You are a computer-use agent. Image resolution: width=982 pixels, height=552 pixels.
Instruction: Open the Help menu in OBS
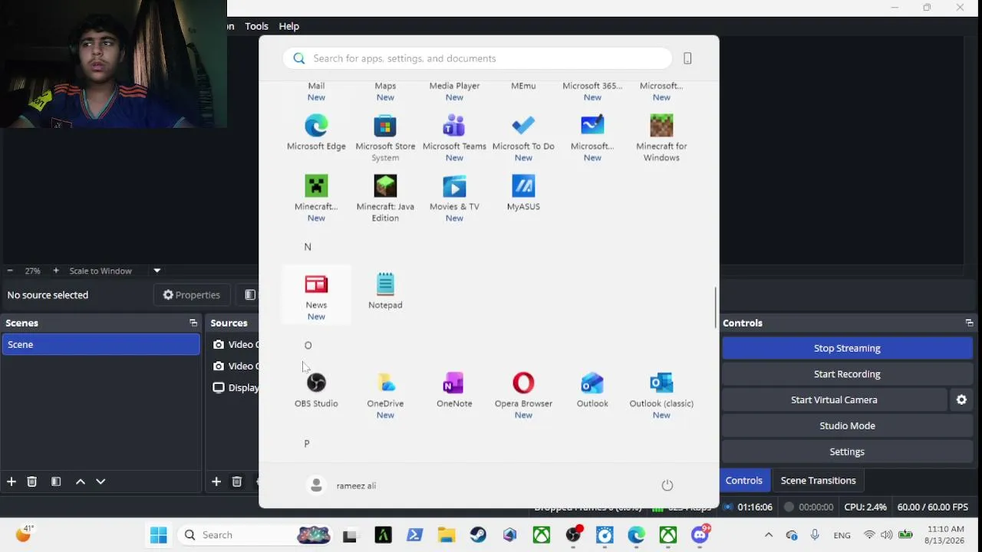click(288, 26)
